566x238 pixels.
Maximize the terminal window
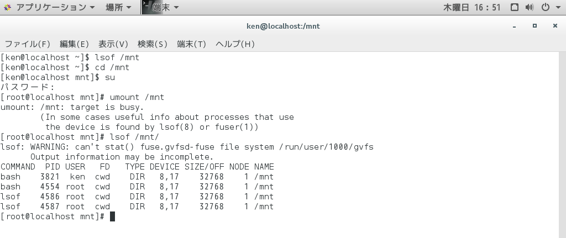534,26
